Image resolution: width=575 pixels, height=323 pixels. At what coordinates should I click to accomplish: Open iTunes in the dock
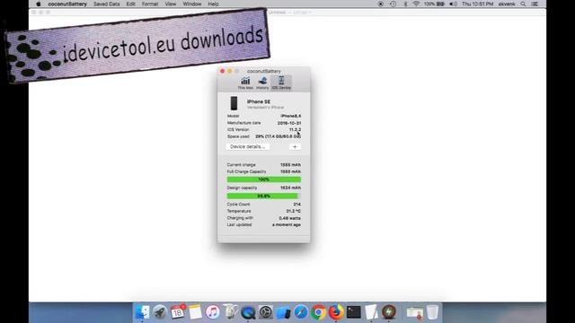[213, 312]
